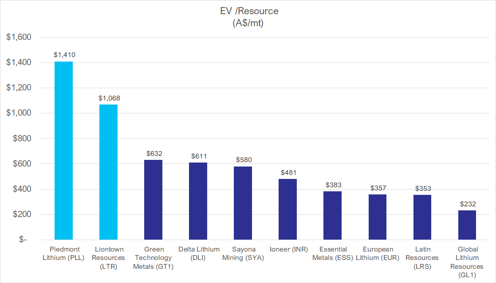Select the Delta Lithium (DLI) bar
496x283 pixels.
tap(198, 201)
